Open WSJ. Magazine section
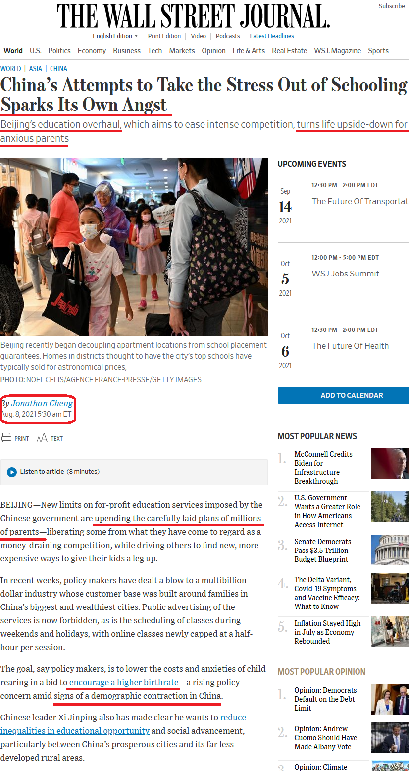Viewport: 409px width, 771px height. click(338, 51)
